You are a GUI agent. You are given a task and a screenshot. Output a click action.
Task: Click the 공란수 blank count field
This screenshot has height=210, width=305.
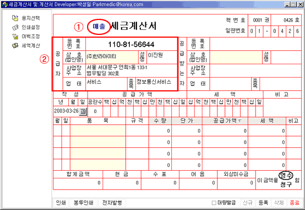(95, 111)
